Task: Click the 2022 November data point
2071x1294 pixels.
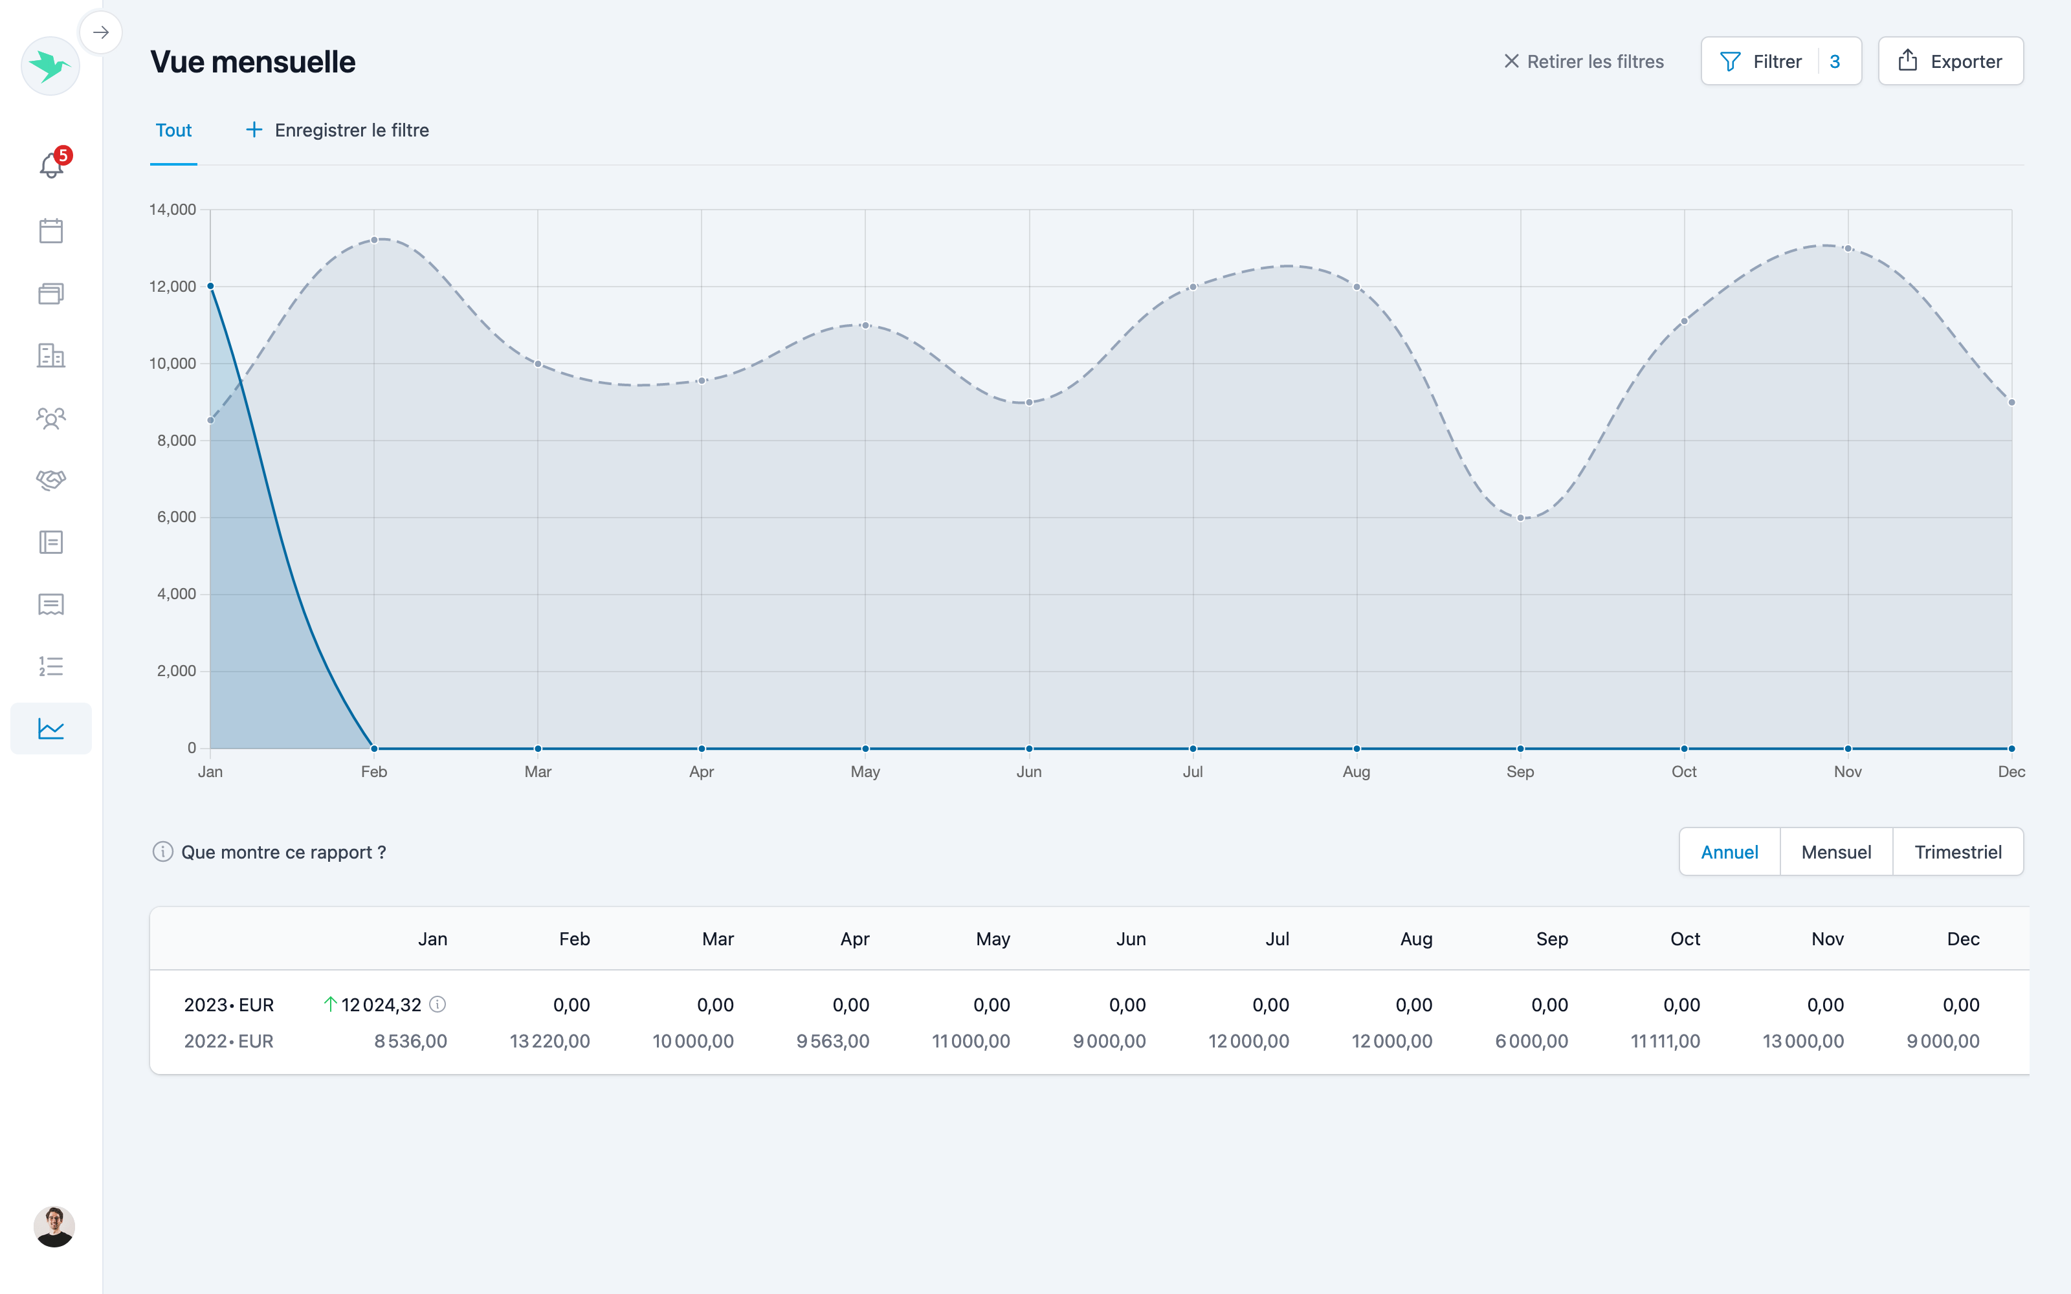Action: tap(1848, 248)
